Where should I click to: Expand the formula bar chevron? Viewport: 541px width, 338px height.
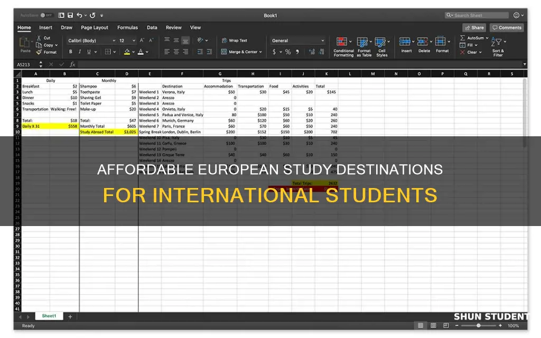(525, 64)
